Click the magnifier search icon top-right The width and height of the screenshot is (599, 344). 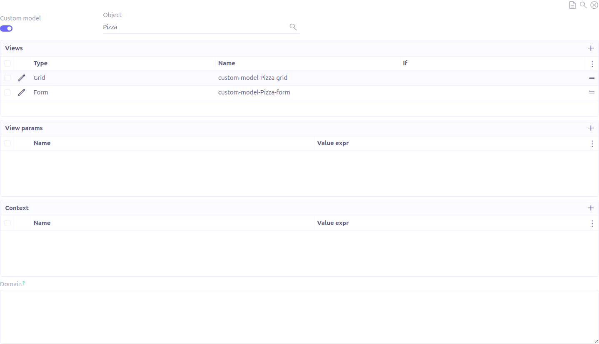(583, 5)
